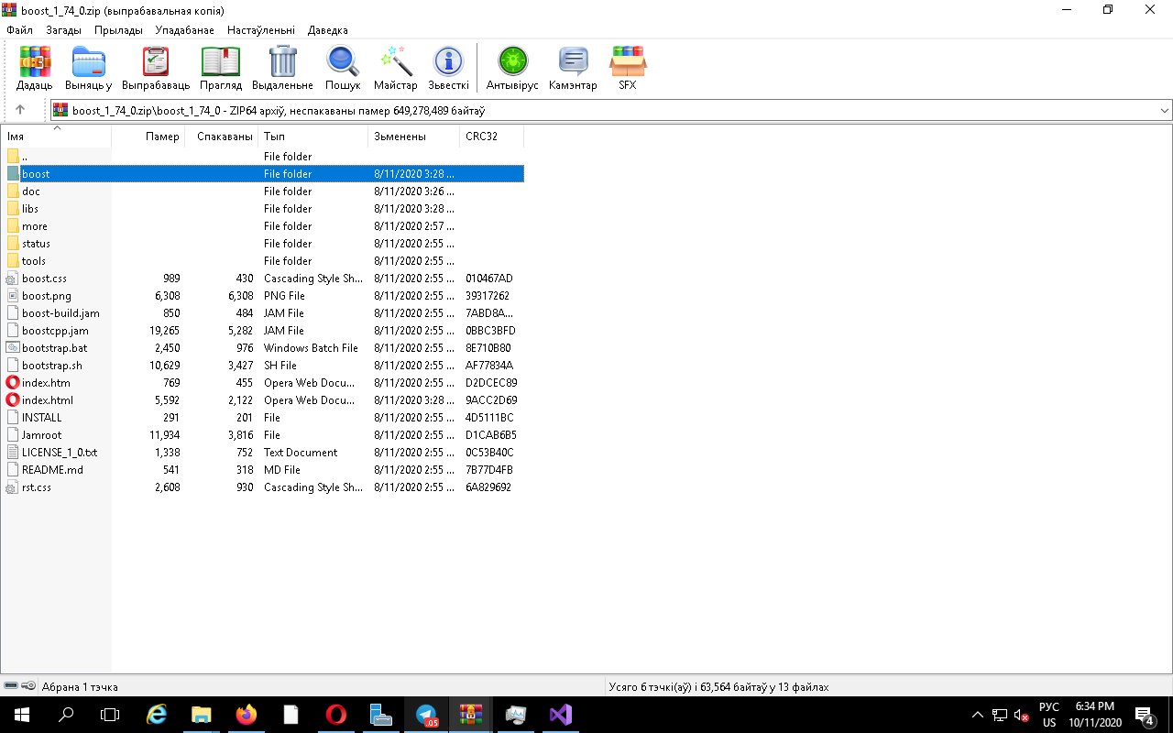Click the tools folder icon
This screenshot has height=733, width=1173.
point(13,261)
